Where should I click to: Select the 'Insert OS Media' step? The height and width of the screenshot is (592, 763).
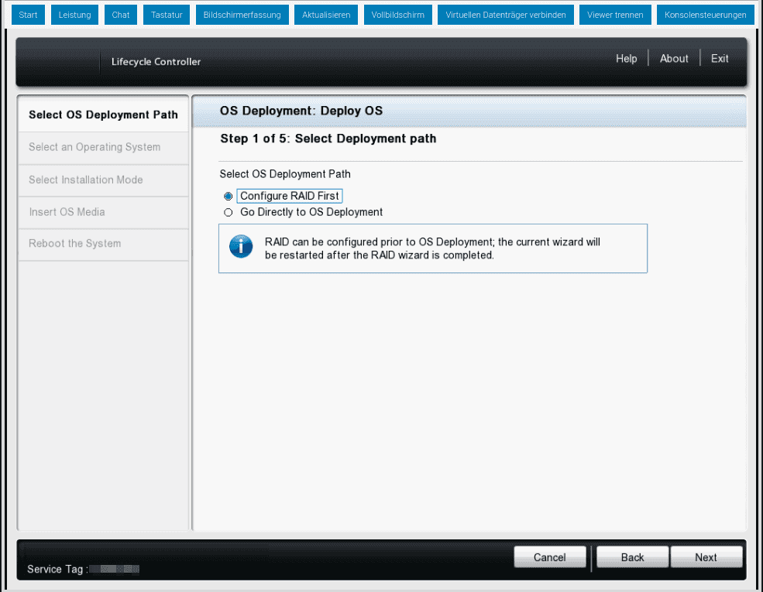point(103,212)
